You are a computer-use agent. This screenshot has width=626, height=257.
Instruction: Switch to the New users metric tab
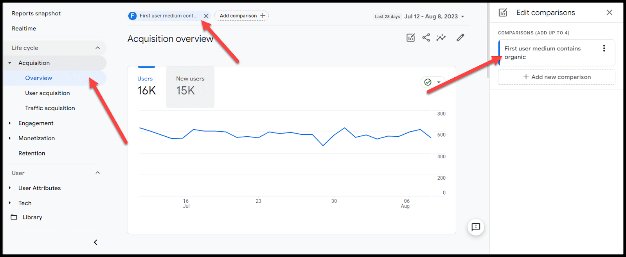[x=190, y=87]
